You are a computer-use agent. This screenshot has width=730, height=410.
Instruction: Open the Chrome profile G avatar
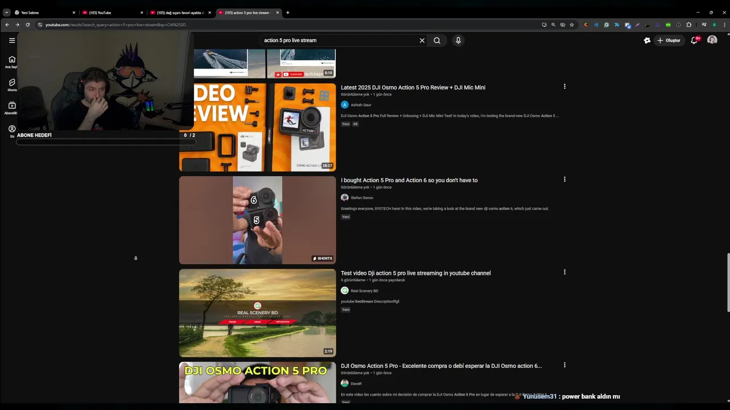[714, 24]
